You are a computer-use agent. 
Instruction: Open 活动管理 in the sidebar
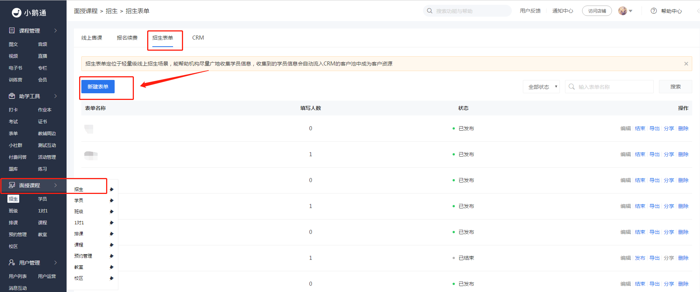tap(47, 157)
